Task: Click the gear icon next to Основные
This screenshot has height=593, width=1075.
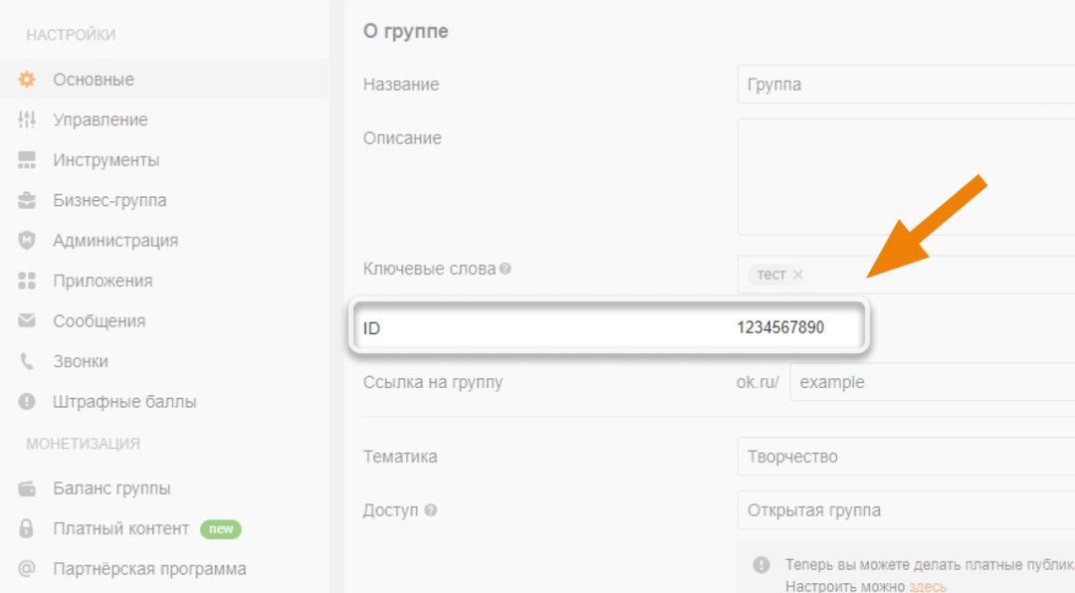Action: point(28,79)
